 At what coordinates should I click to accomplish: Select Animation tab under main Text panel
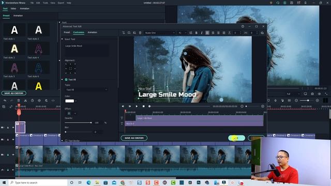18,16
